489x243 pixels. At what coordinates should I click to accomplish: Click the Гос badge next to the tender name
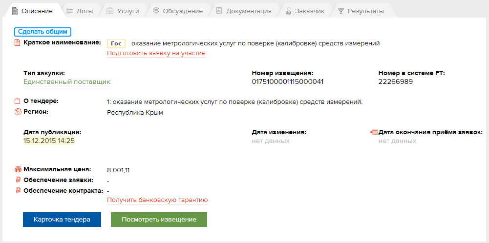click(116, 43)
